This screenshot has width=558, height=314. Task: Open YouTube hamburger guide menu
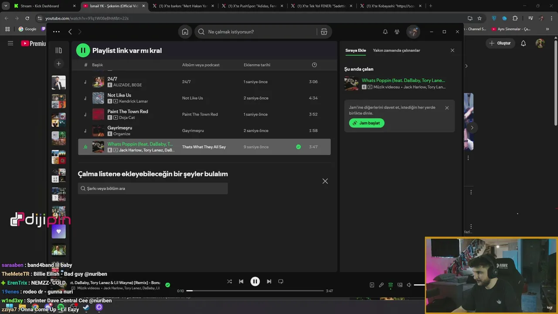[x=10, y=43]
